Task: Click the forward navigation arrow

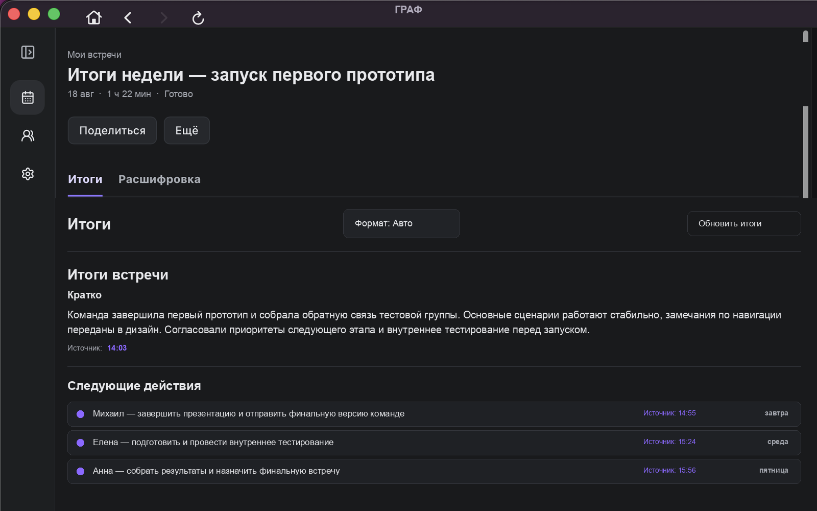Action: (164, 18)
